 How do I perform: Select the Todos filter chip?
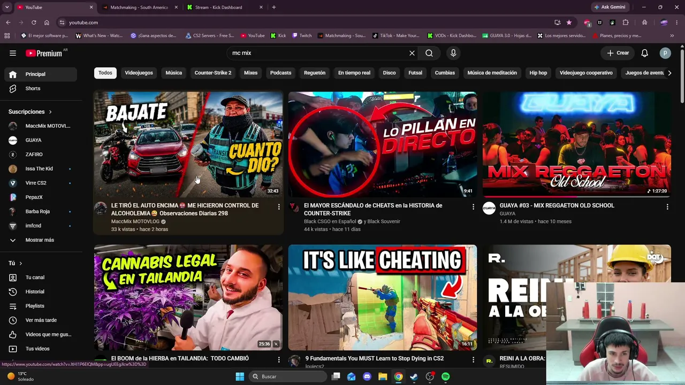point(105,73)
